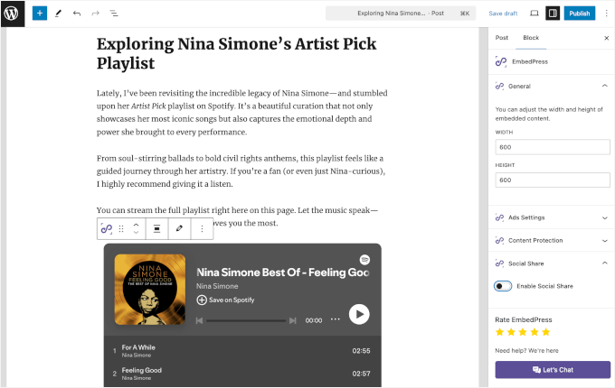Switch to the Post tab

(x=501, y=38)
